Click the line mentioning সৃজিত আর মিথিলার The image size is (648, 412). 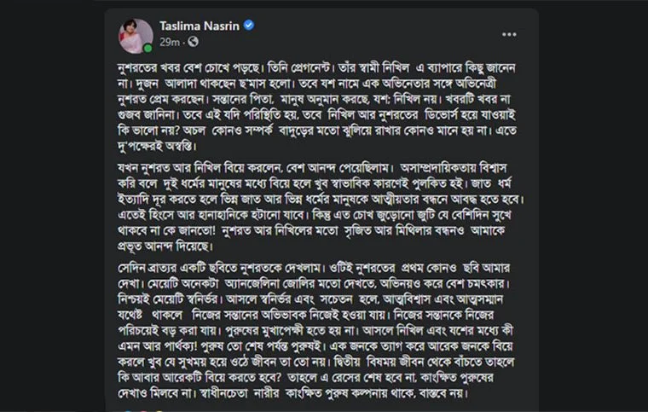pyautogui.click(x=311, y=230)
